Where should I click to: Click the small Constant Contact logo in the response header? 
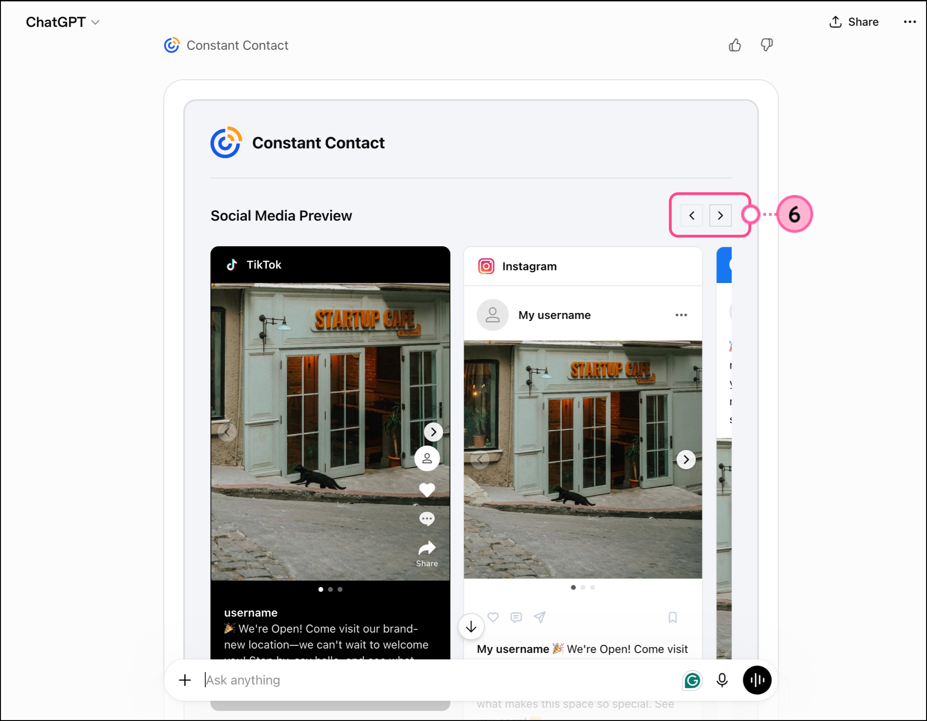click(x=172, y=45)
